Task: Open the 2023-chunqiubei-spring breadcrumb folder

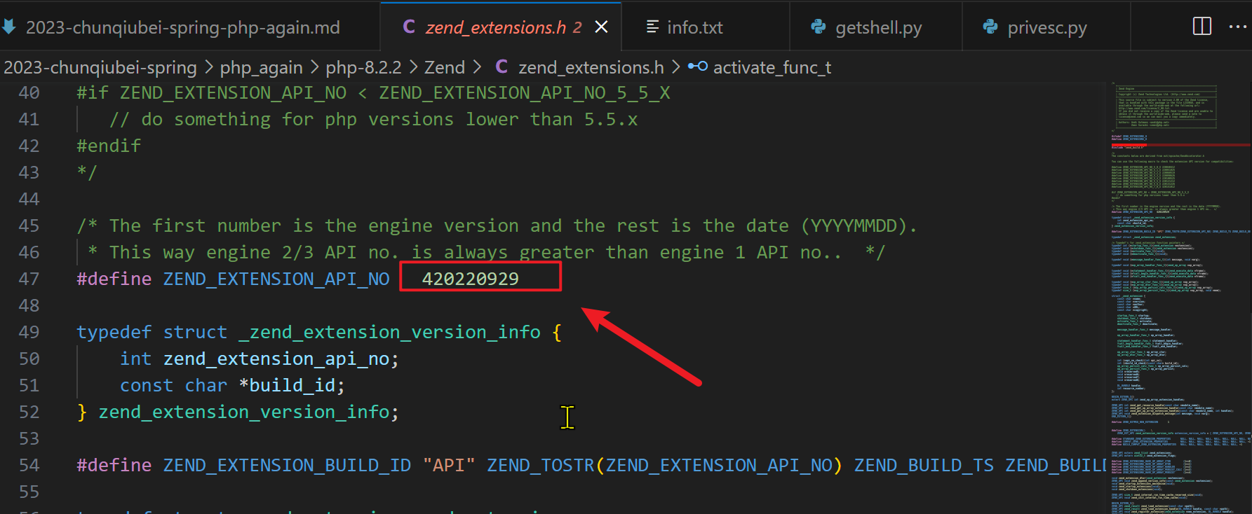Action: (x=100, y=68)
